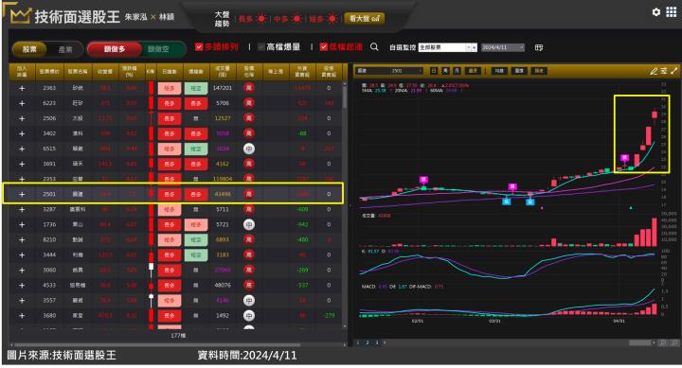Add stock 3287 to watchlist
This screenshot has height=368, width=682.
(22, 209)
